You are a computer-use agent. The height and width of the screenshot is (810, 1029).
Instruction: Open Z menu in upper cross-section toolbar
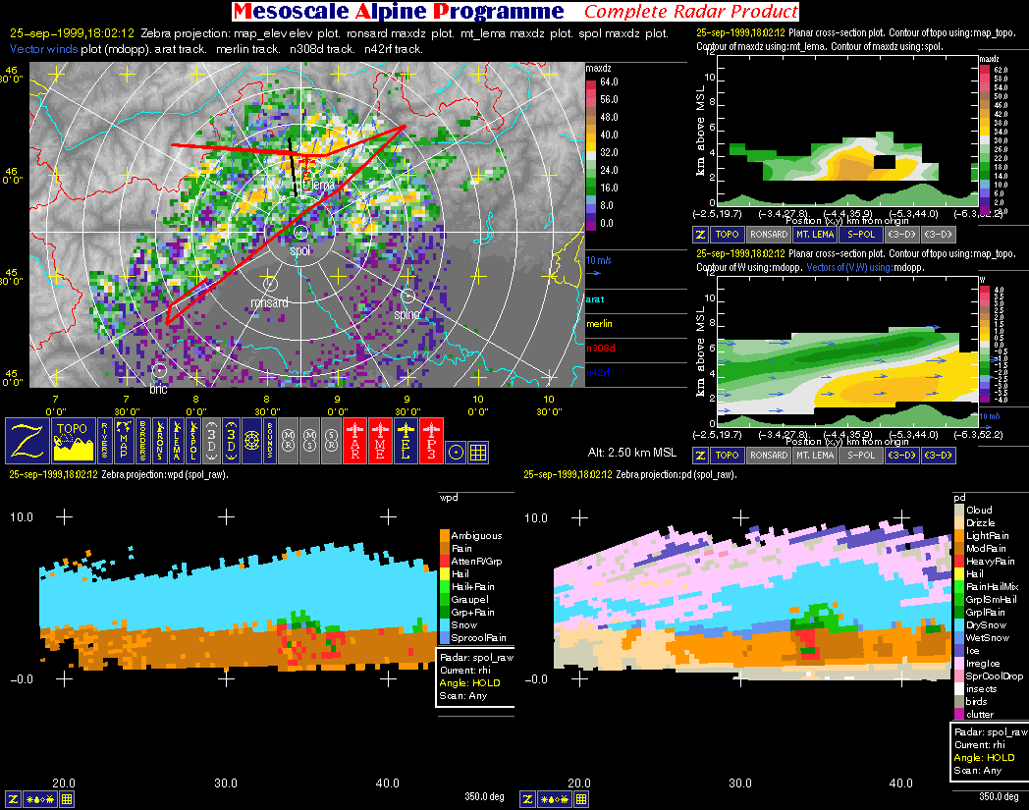coord(701,236)
